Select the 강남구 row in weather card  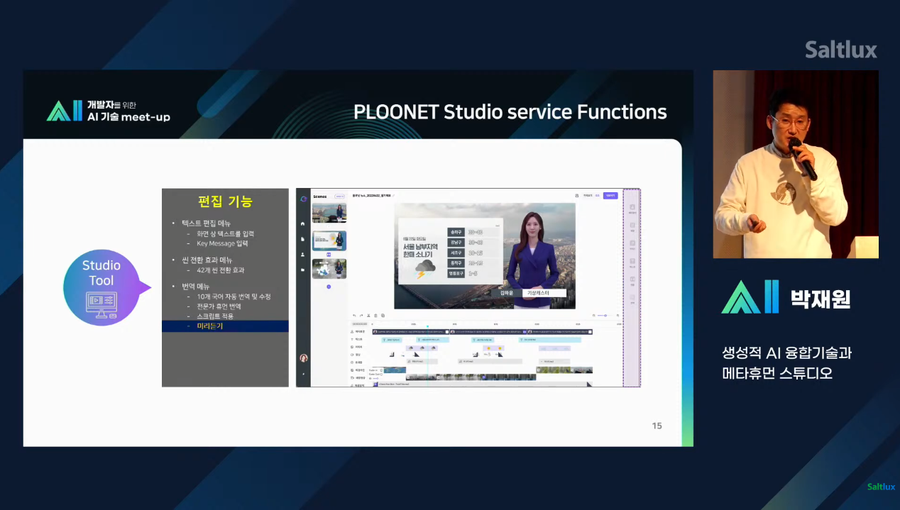(473, 242)
